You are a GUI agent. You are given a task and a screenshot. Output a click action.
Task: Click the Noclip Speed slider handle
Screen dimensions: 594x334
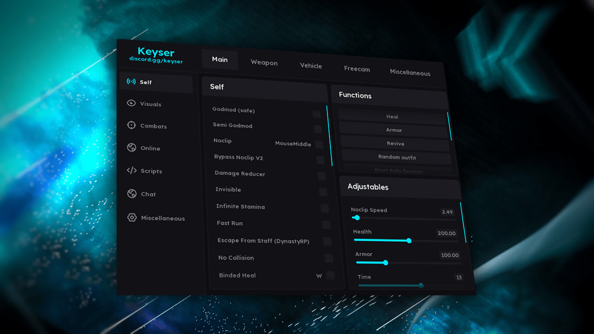(357, 217)
